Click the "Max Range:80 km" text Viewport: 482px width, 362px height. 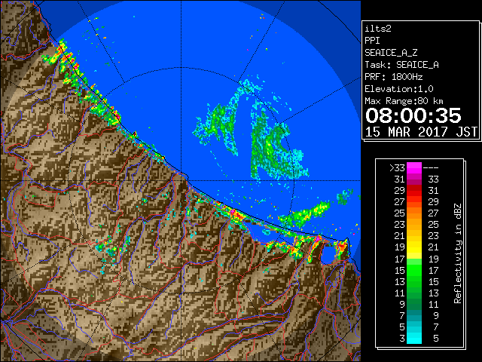pos(404,101)
